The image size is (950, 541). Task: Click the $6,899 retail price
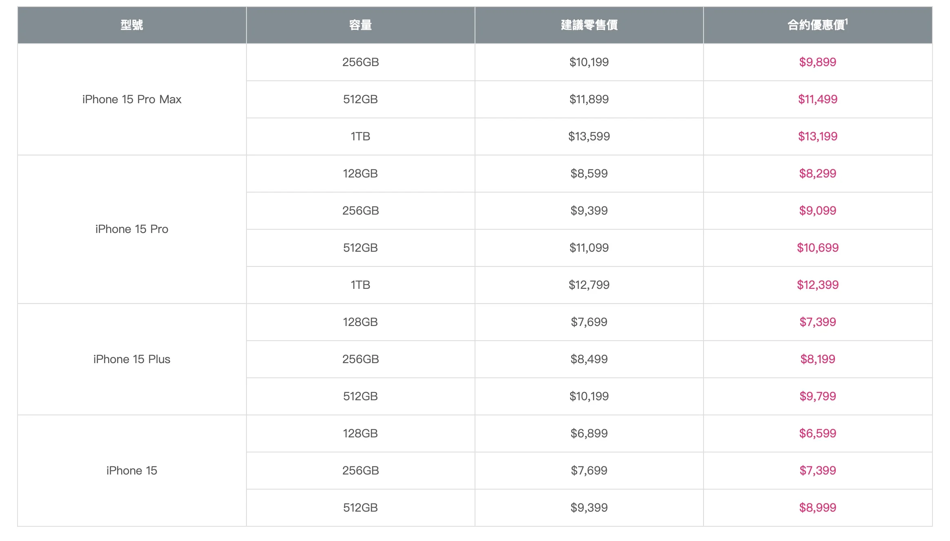[589, 433]
